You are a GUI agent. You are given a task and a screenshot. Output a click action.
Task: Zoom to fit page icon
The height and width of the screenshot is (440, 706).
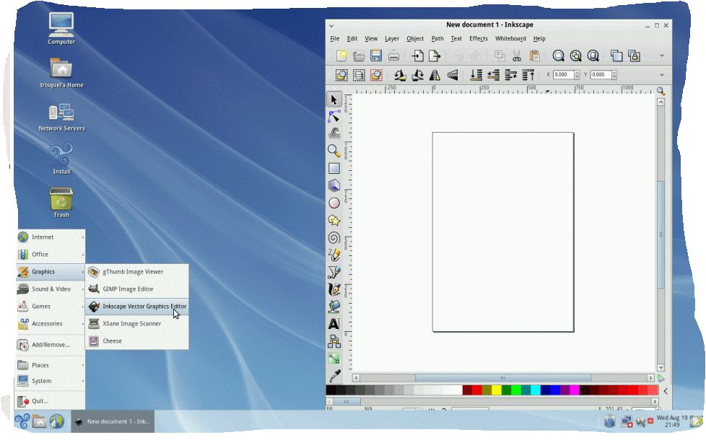(x=593, y=56)
